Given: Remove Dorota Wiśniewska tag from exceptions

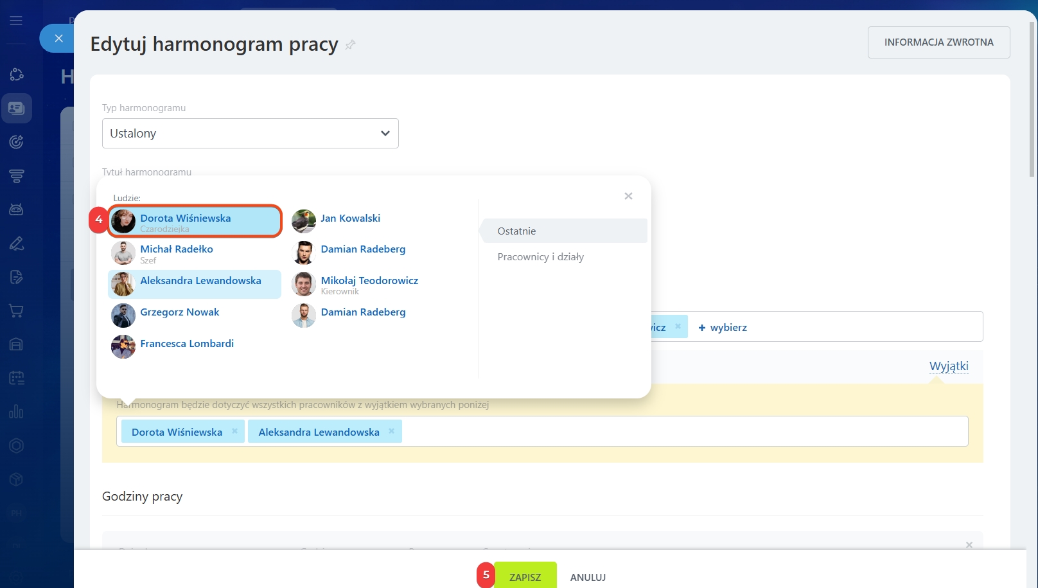Looking at the screenshot, I should [234, 431].
